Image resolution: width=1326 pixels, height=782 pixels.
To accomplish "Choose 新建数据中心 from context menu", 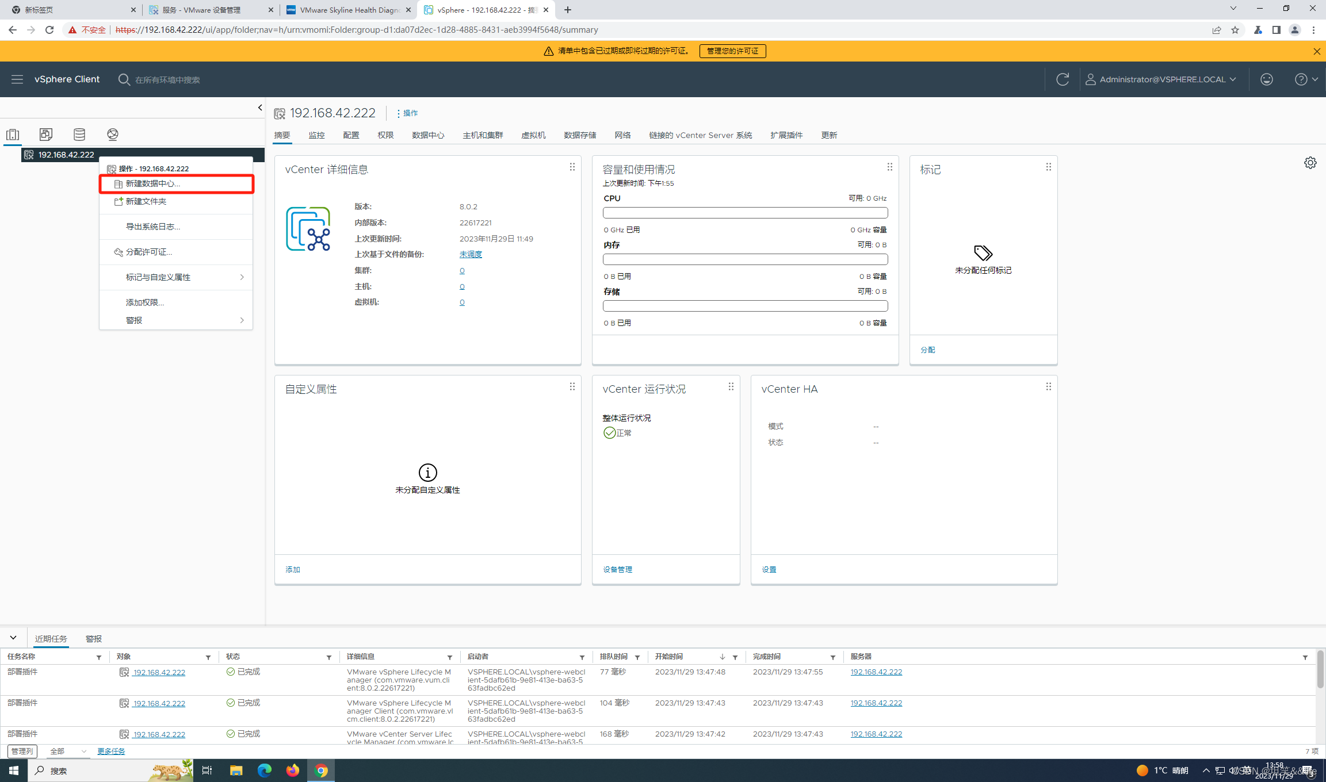I will pos(176,183).
